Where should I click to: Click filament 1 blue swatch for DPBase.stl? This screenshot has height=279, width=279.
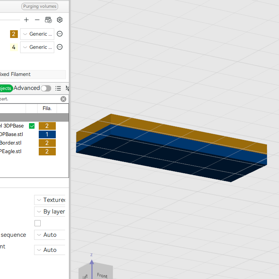coord(47,134)
